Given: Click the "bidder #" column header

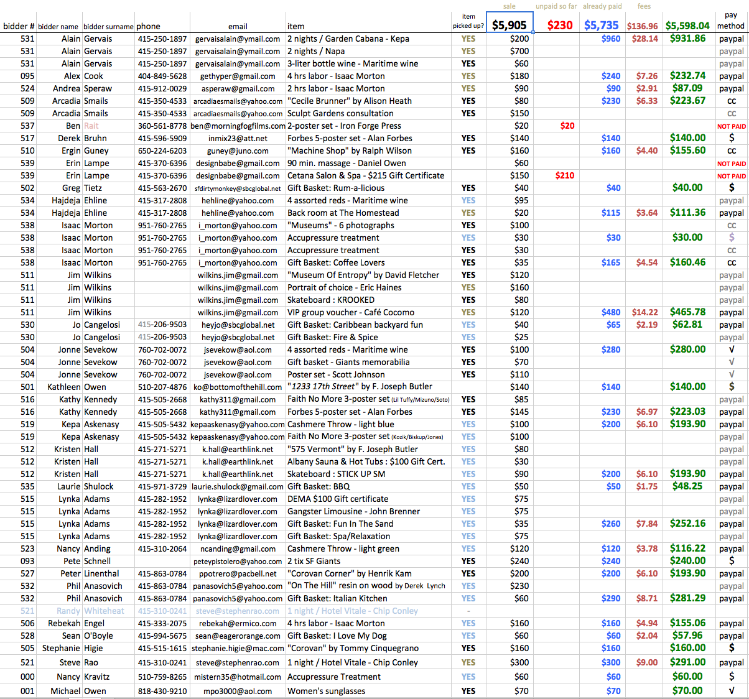Looking at the screenshot, I should pos(19,26).
